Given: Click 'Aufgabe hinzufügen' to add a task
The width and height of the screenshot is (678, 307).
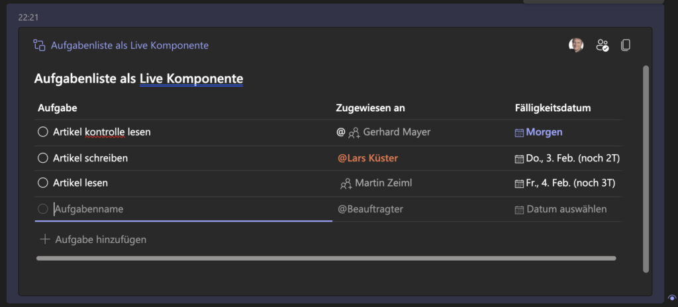Looking at the screenshot, I should click(93, 239).
